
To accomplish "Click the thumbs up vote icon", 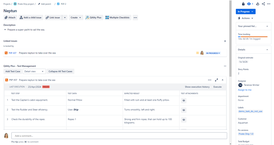I will pyautogui.click(x=258, y=4).
